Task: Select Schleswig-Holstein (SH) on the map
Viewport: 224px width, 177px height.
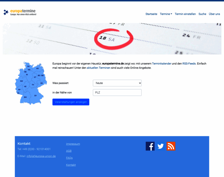Action: (x=28, y=66)
